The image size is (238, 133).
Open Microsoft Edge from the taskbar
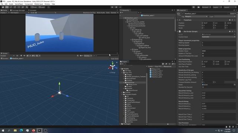[21, 130]
